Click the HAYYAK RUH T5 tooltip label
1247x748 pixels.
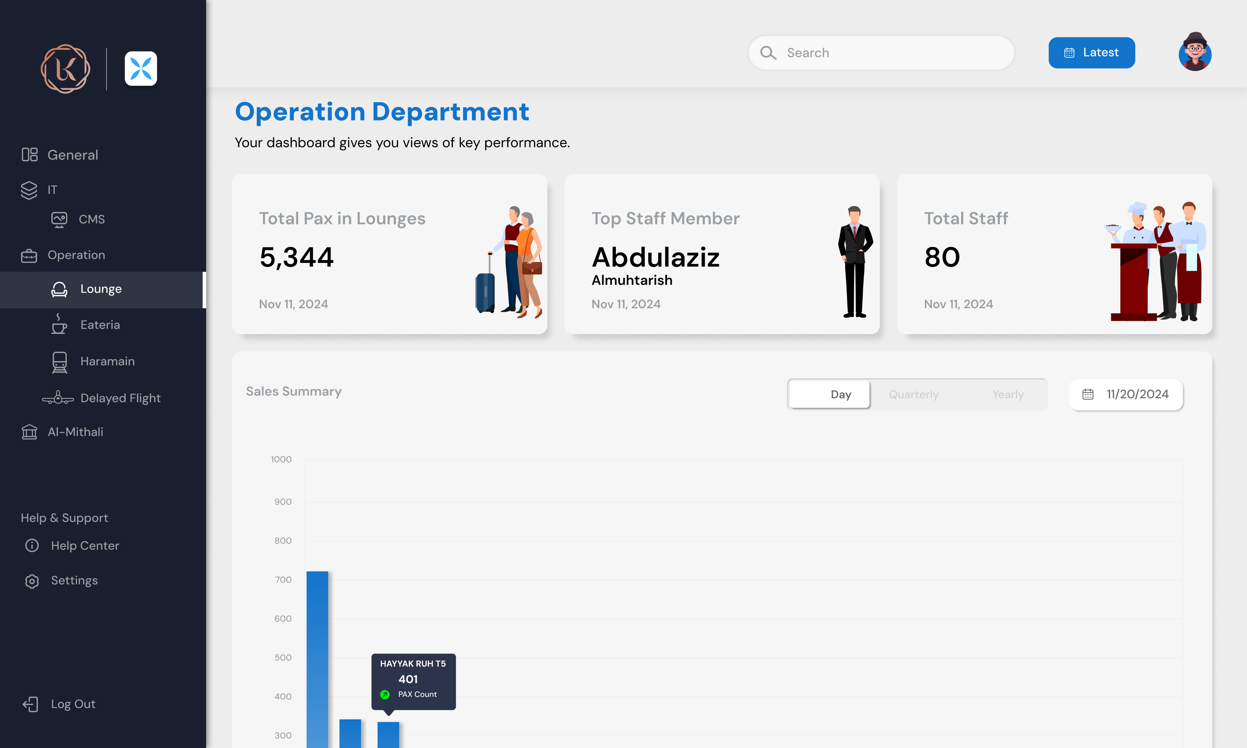click(413, 664)
